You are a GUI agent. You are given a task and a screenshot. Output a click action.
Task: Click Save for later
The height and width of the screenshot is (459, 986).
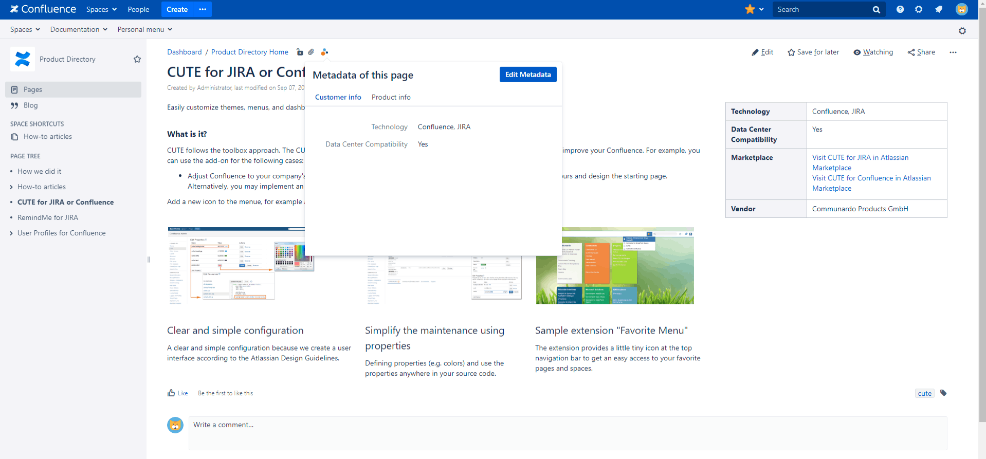(813, 52)
